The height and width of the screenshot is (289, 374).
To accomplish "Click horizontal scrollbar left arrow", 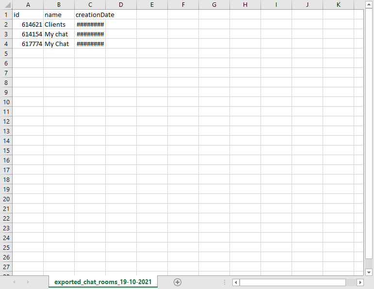I will click(236, 282).
